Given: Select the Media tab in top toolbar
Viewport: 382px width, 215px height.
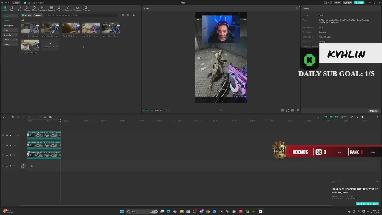Looking at the screenshot, I should click(x=5, y=8).
